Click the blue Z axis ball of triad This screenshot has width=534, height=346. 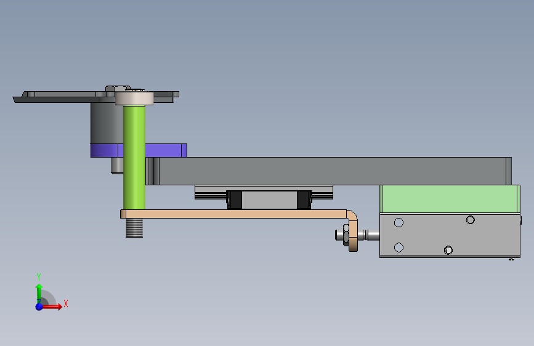[x=39, y=307]
